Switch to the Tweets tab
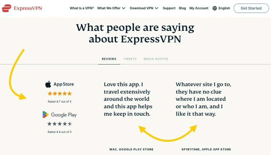 coord(130,59)
